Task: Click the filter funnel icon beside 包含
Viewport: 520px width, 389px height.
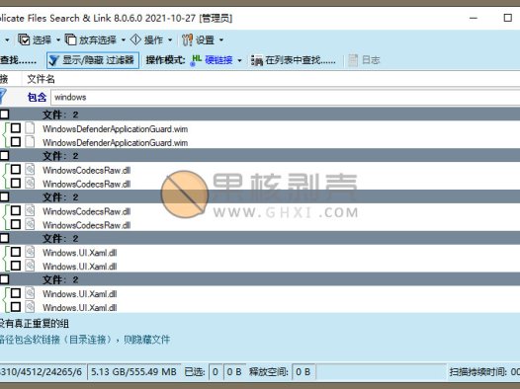Action: [3, 97]
